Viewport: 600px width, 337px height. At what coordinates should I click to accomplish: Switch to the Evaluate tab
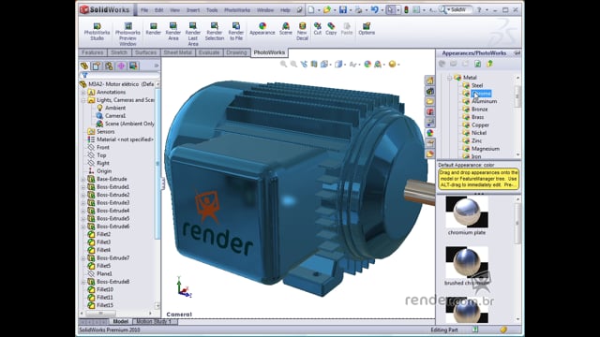point(209,52)
